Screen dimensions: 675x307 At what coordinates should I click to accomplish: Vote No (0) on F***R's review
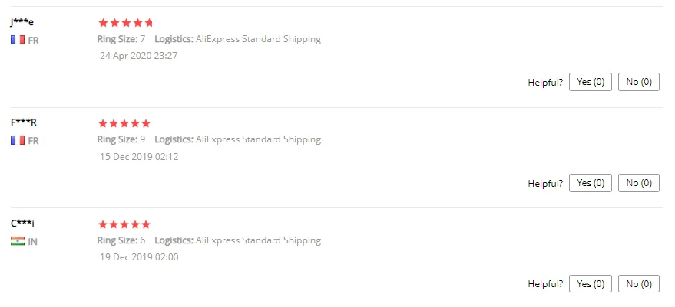coord(638,183)
